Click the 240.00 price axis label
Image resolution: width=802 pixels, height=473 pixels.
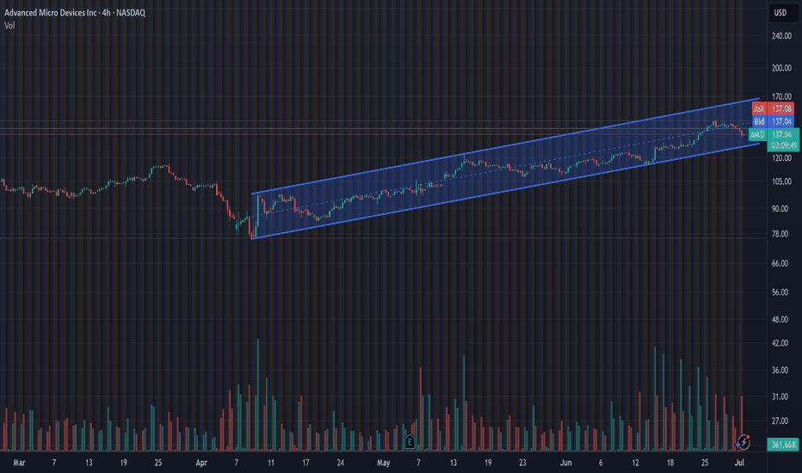pyautogui.click(x=781, y=36)
